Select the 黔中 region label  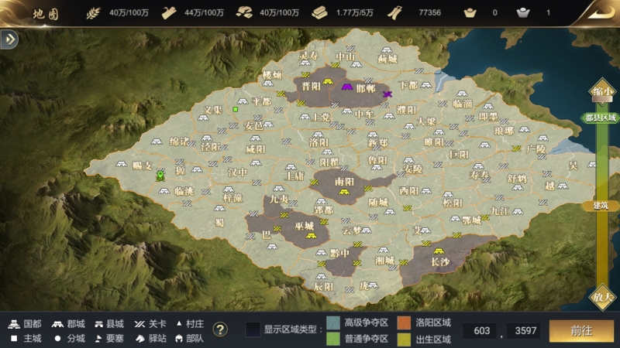point(340,254)
